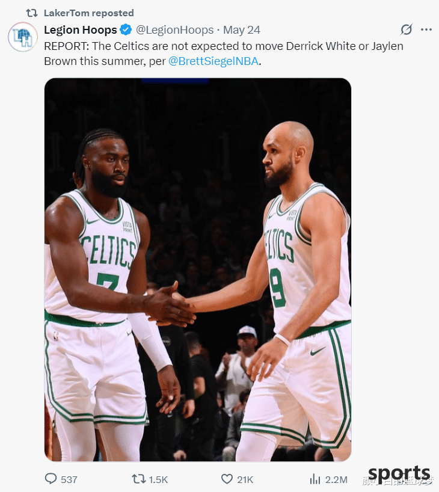
Task: Toggle repost with the arrows icon
Action: click(x=138, y=479)
